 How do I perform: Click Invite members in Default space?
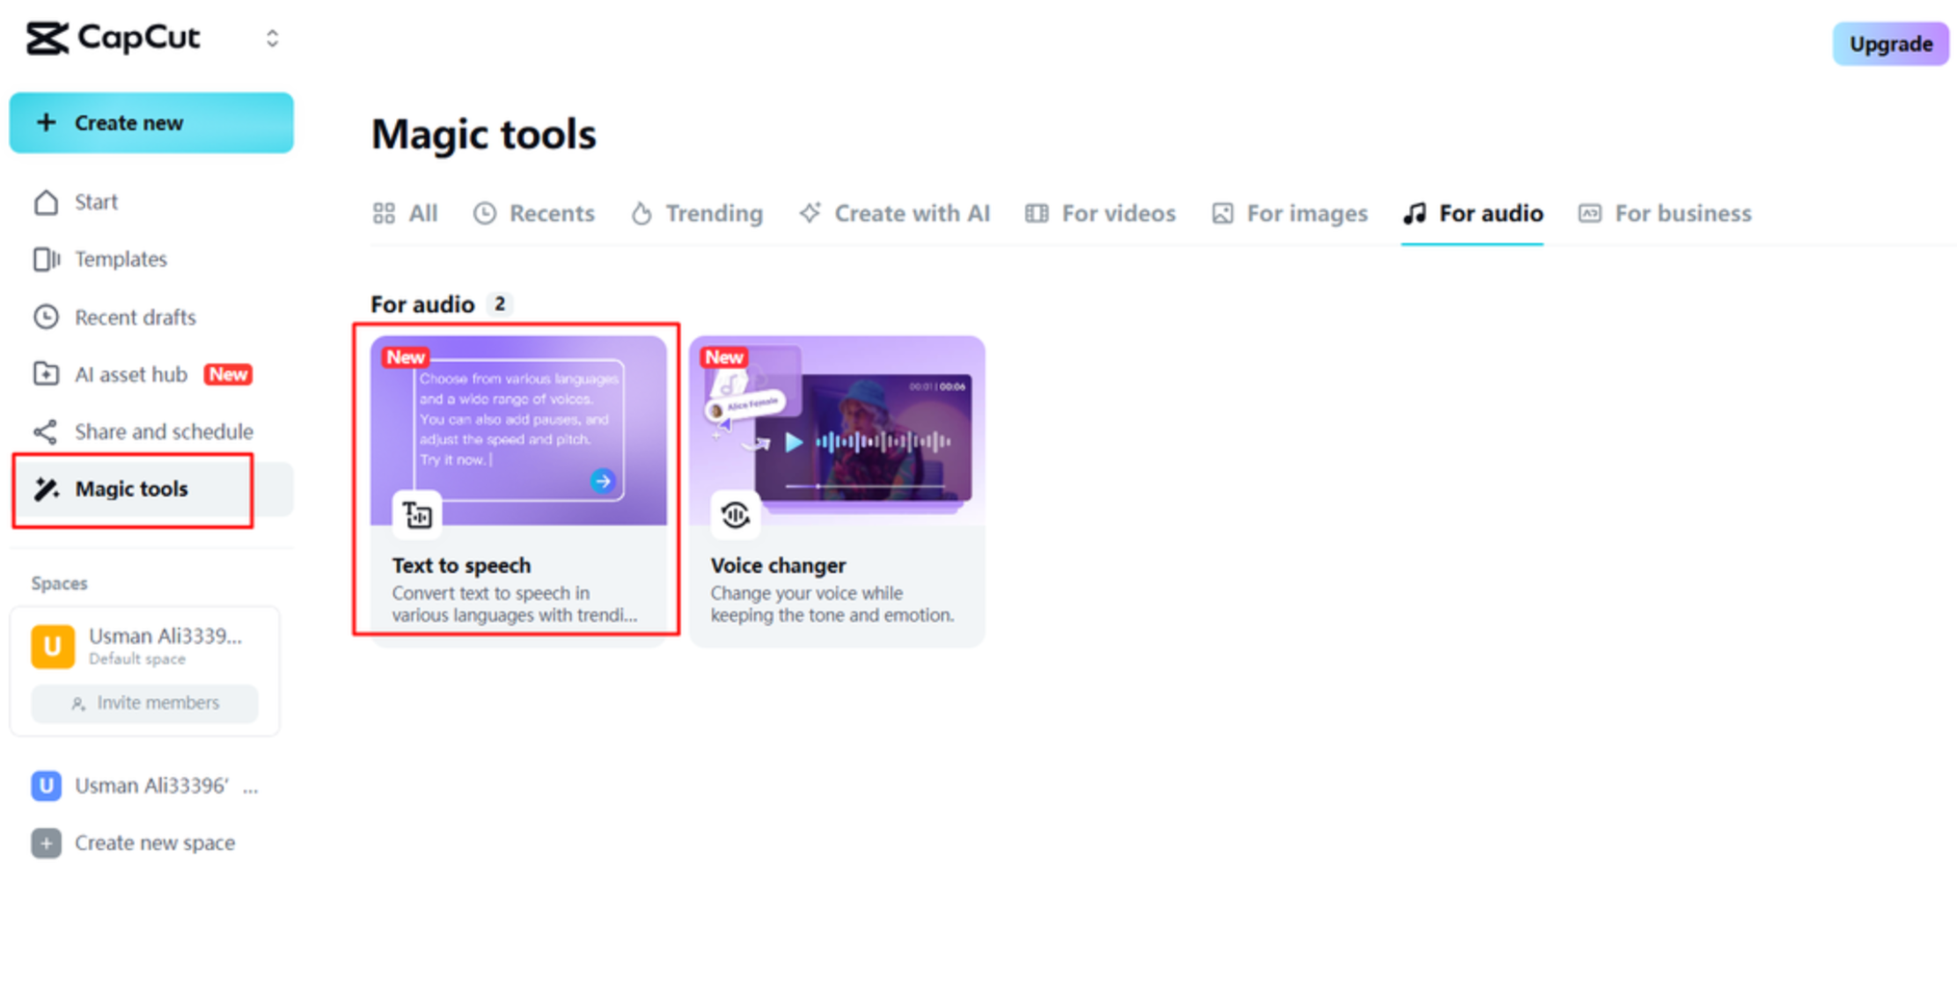coord(144,703)
